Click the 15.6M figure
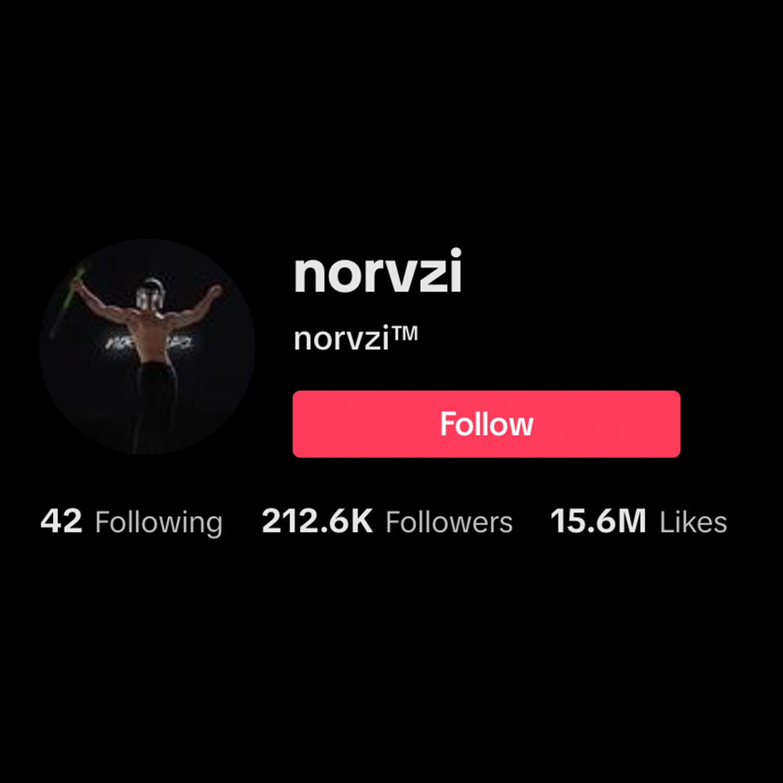 click(598, 521)
